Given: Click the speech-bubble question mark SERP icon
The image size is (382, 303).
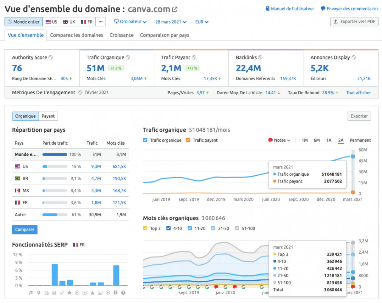Looking at the screenshot, I should pos(115,293).
